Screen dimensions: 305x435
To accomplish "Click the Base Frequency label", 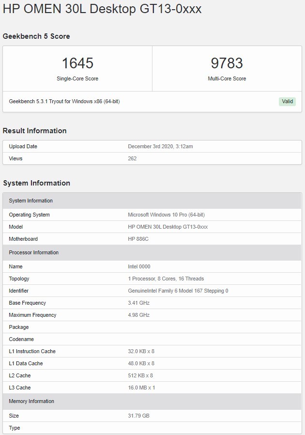I will click(x=28, y=303).
